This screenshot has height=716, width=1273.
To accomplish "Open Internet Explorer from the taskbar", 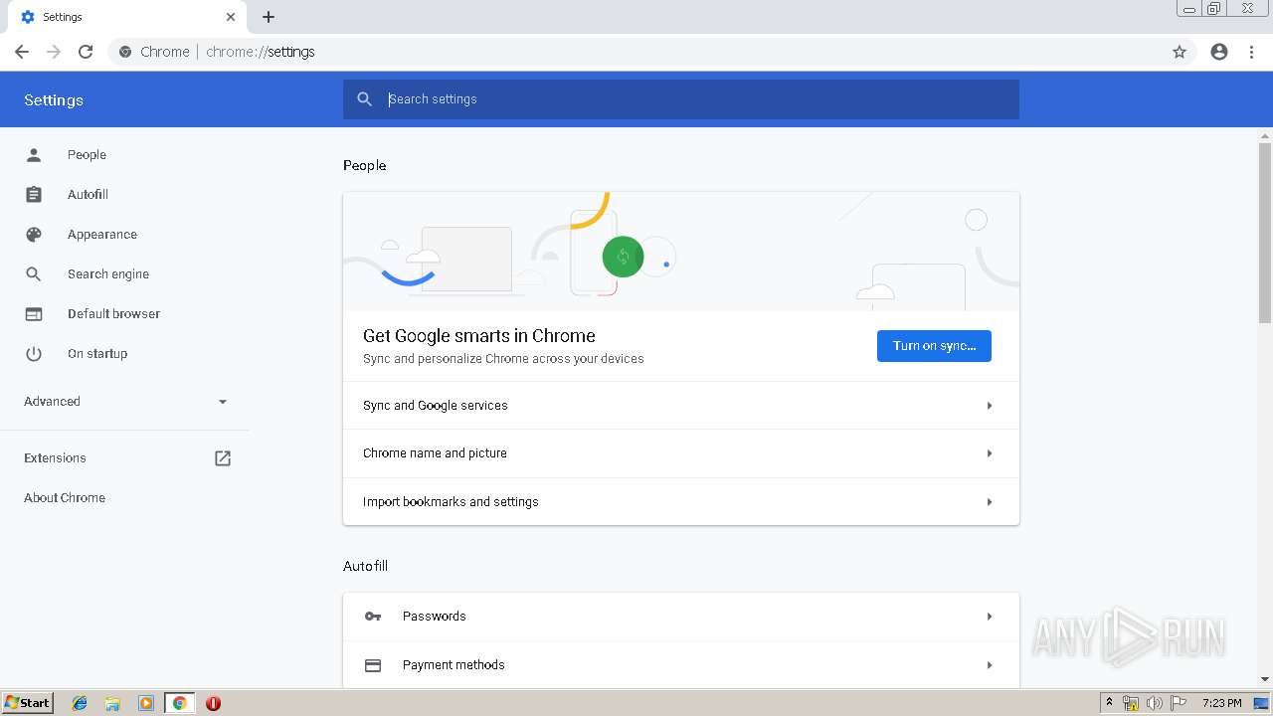I will point(80,703).
